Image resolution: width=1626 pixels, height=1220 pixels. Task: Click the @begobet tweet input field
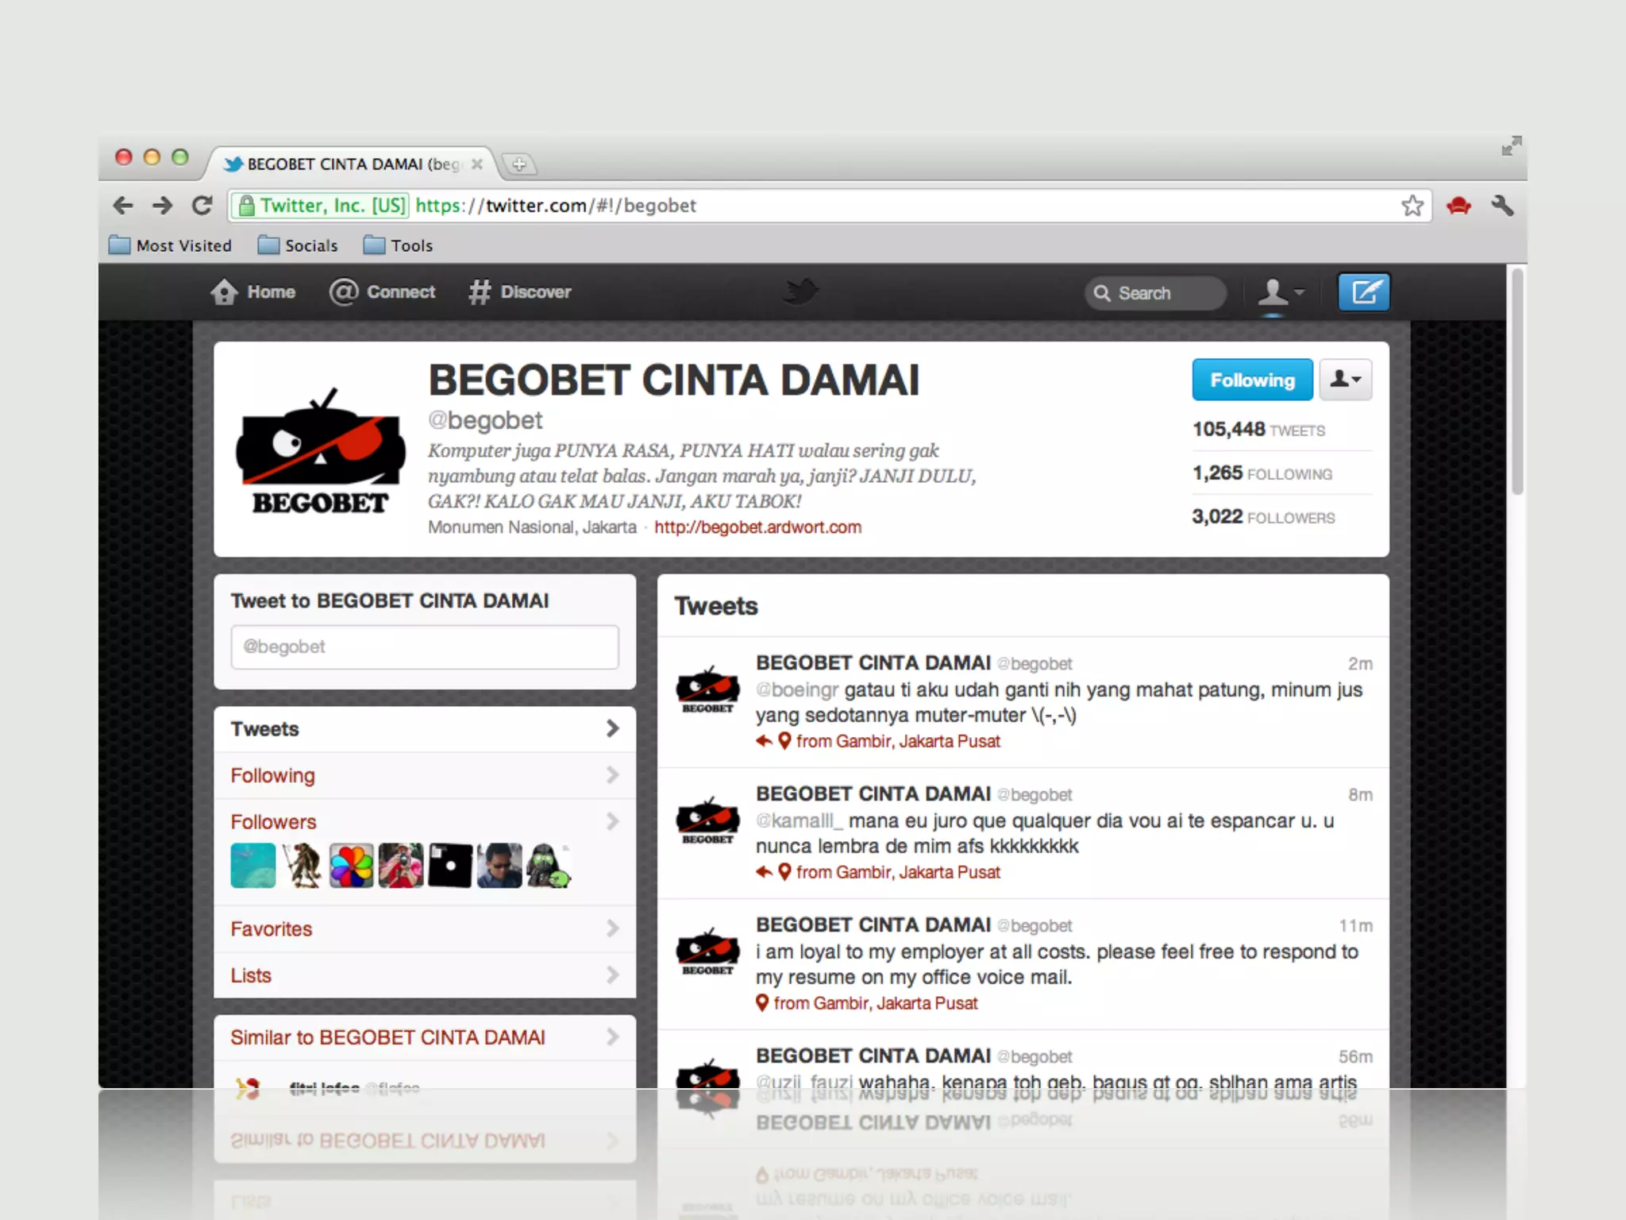[424, 647]
